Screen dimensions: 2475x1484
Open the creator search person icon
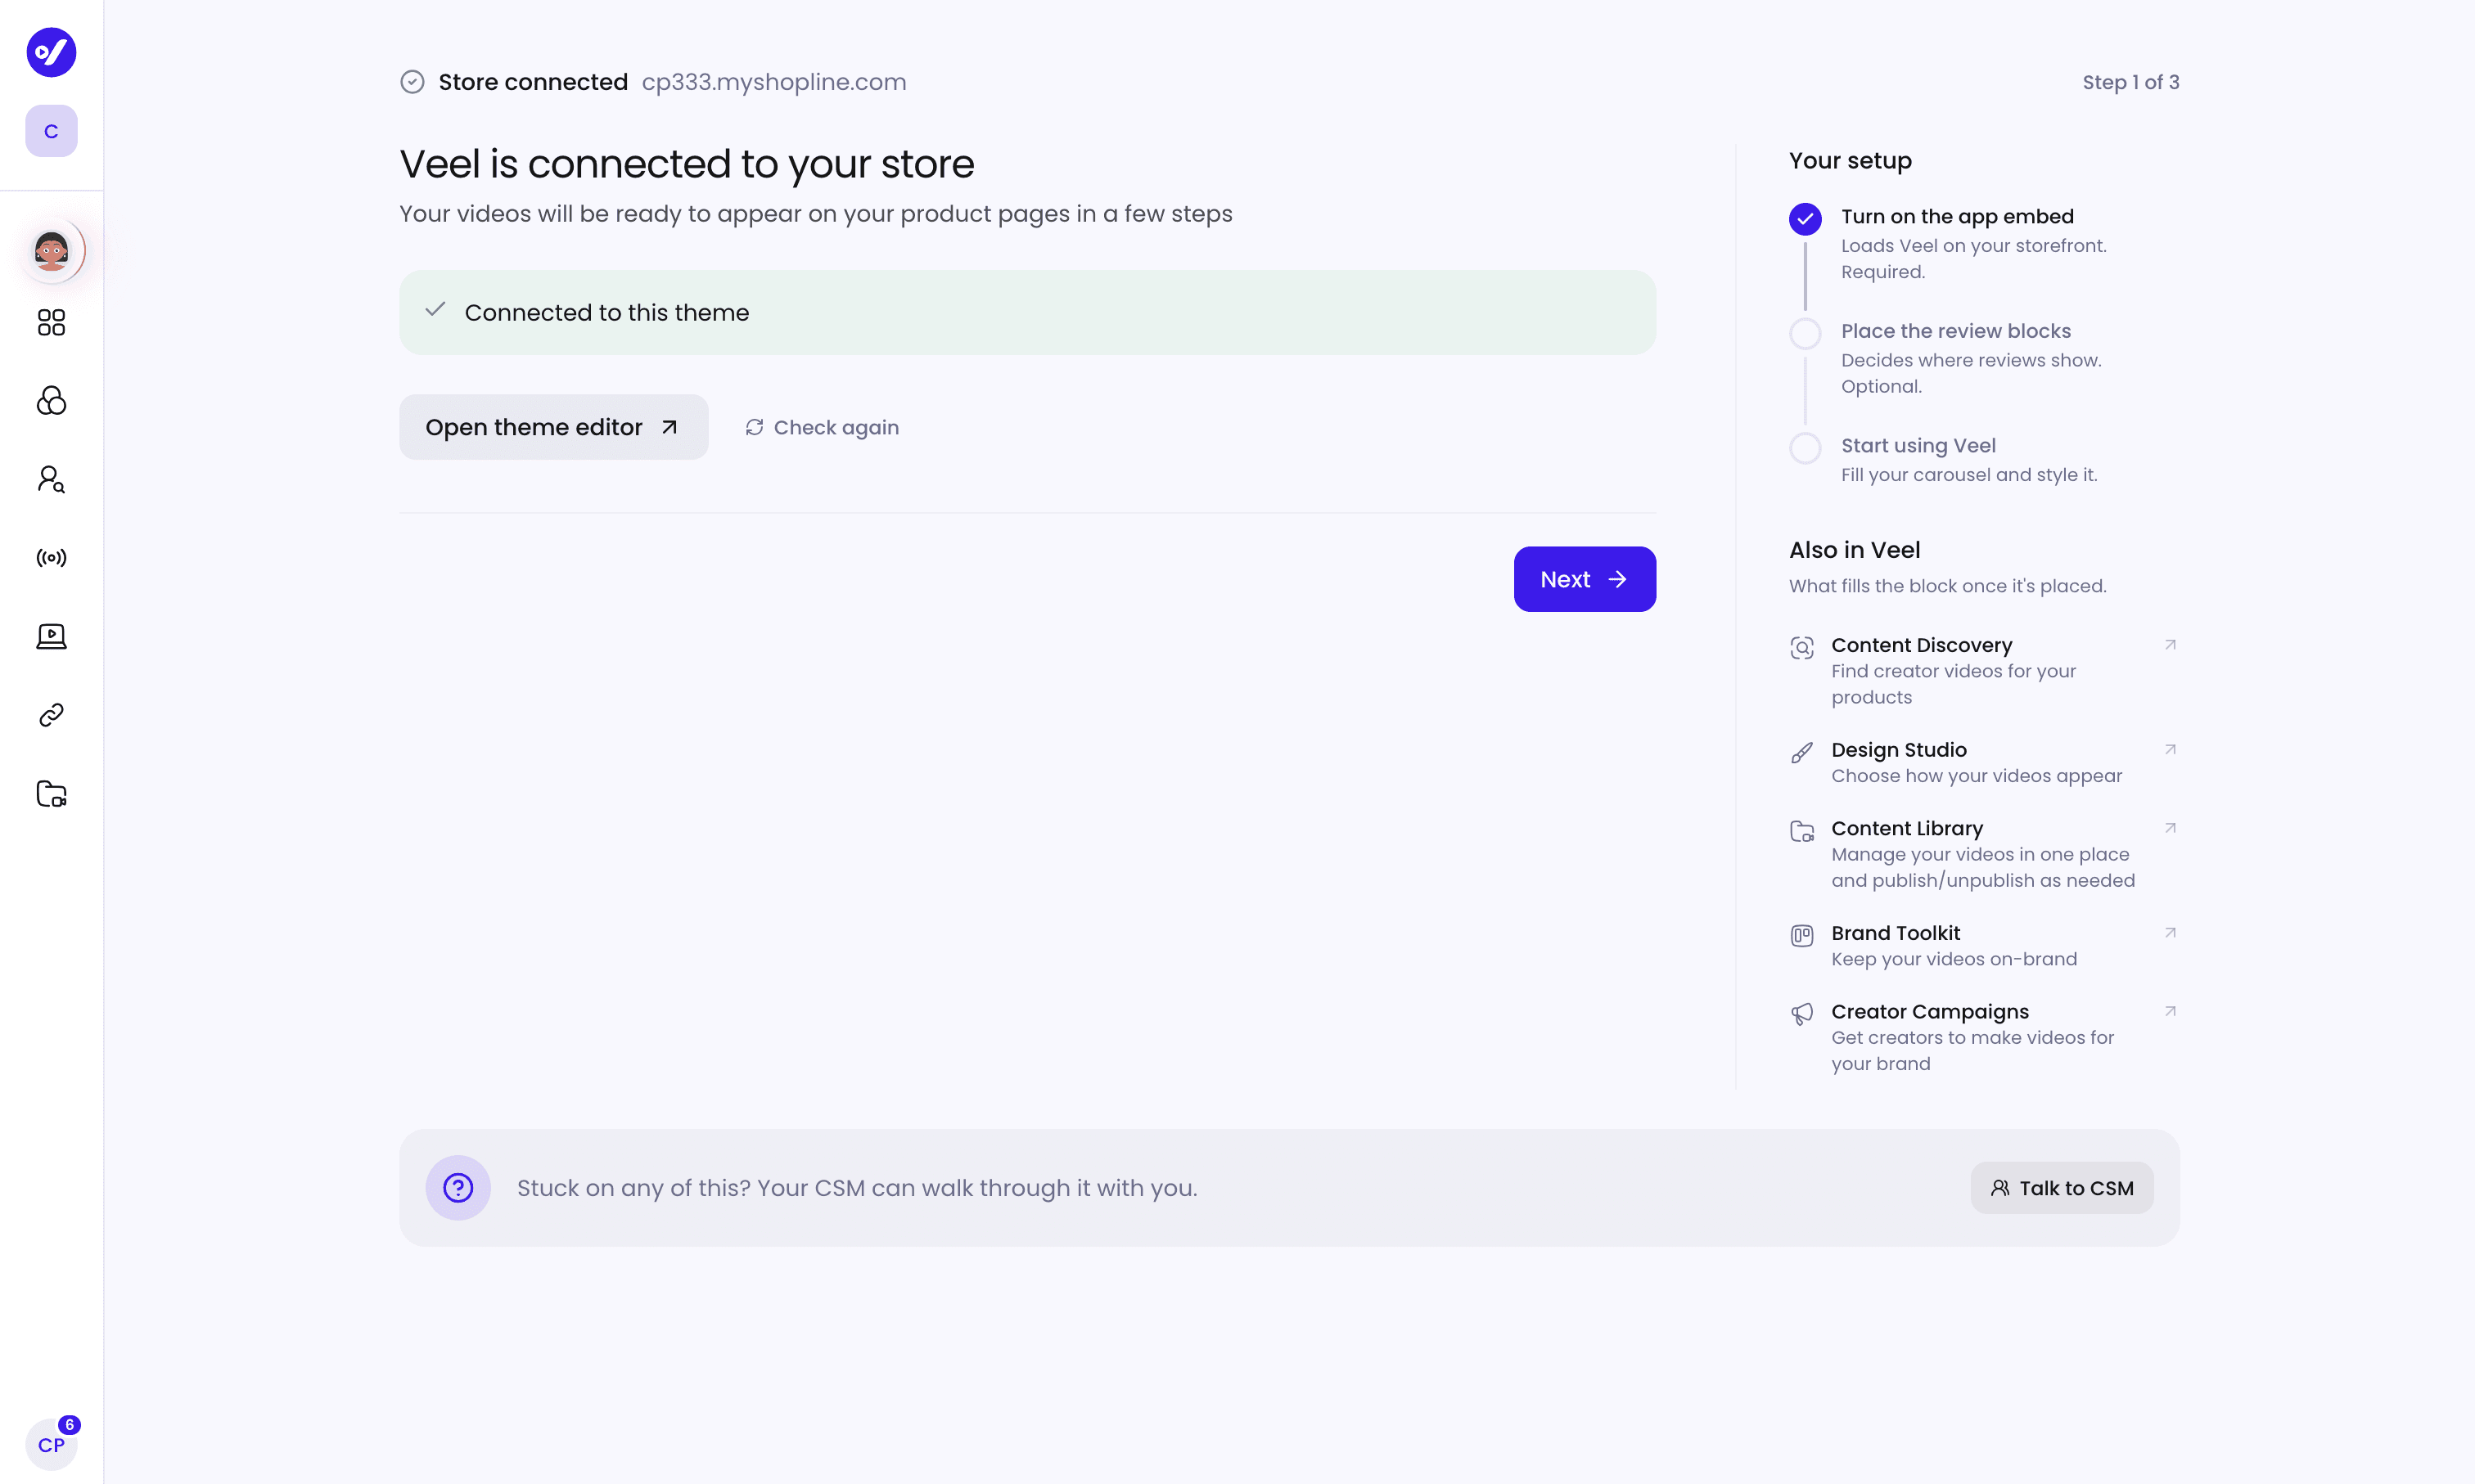[x=51, y=479]
